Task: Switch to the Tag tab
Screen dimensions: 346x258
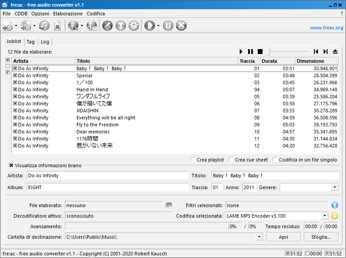Action: tap(30, 42)
